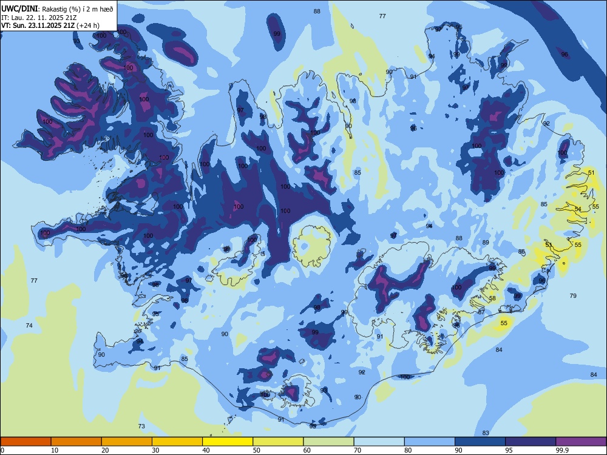
Task: Click the orange 10–20 legend swatch
Action: 76,442
